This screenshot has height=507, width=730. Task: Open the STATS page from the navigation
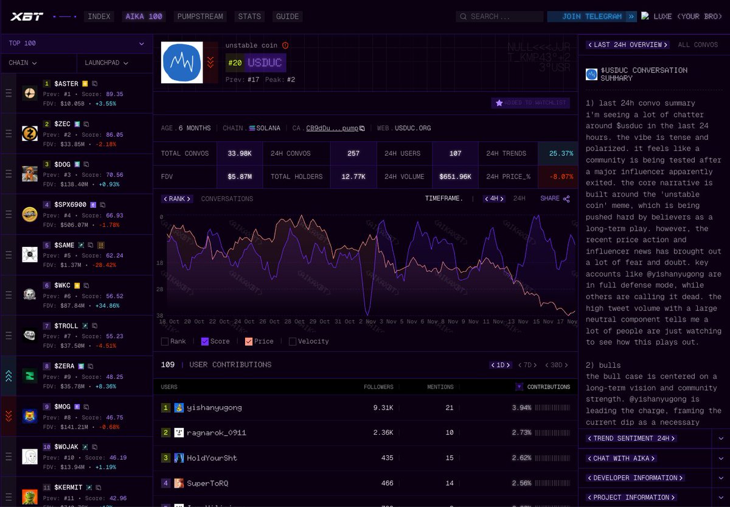tap(249, 16)
